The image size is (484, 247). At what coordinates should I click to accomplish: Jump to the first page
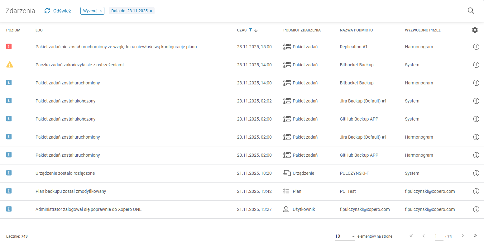pyautogui.click(x=411, y=236)
